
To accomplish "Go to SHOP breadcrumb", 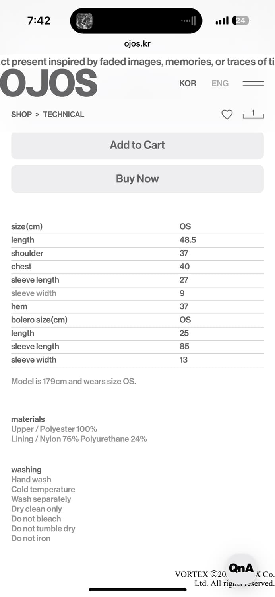I will click(21, 115).
